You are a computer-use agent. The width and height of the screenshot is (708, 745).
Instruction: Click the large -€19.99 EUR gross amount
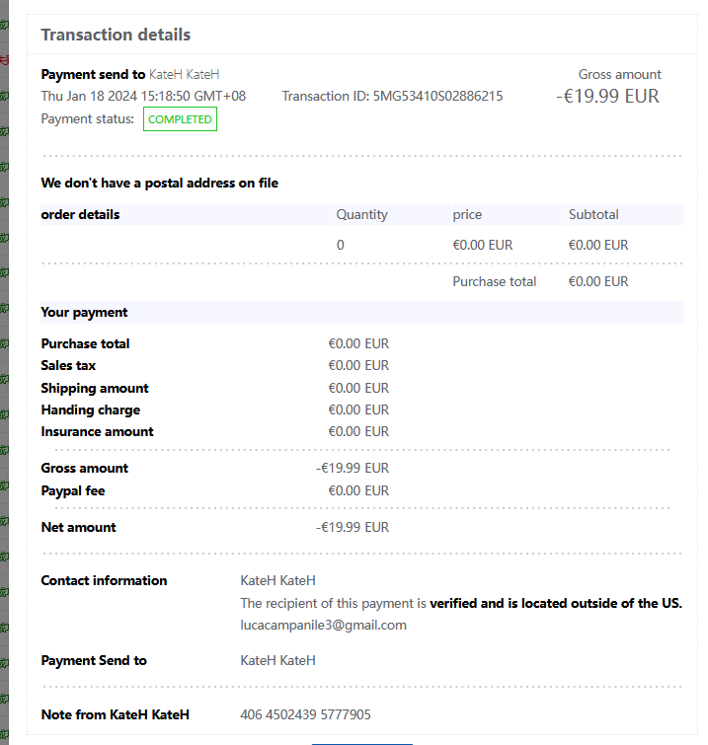coord(607,96)
